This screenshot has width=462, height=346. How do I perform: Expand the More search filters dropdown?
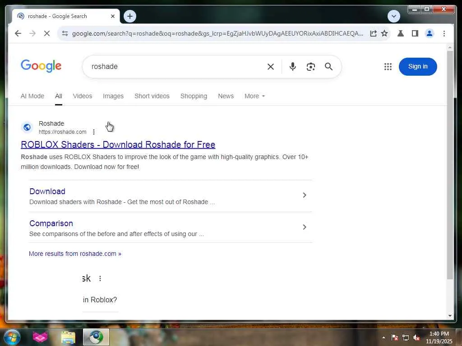(x=254, y=96)
